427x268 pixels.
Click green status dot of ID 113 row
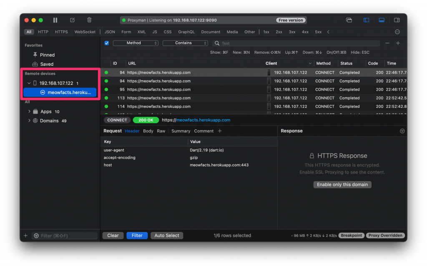[x=106, y=98]
